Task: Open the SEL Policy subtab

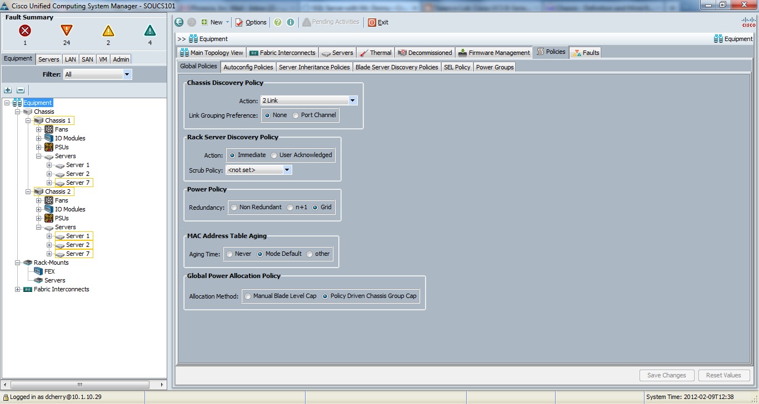Action: tap(457, 67)
